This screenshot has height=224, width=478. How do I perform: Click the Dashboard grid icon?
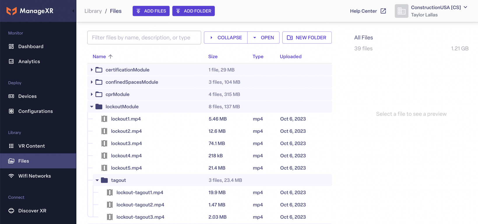[x=11, y=46]
